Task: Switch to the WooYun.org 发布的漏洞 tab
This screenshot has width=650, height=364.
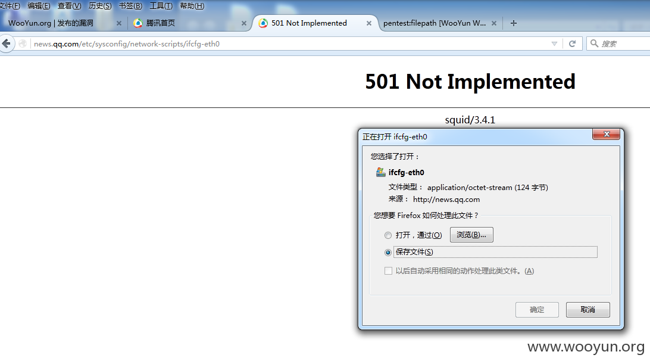Action: [x=62, y=23]
